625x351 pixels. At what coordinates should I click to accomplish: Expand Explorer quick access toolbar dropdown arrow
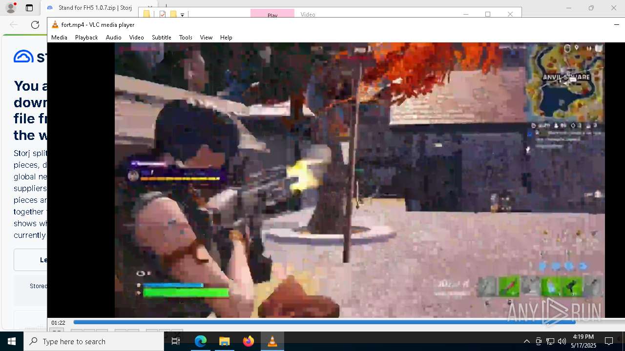(x=182, y=15)
